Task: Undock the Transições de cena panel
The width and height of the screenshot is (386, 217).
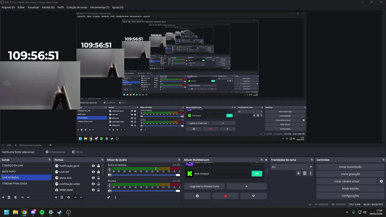Action: [312, 160]
